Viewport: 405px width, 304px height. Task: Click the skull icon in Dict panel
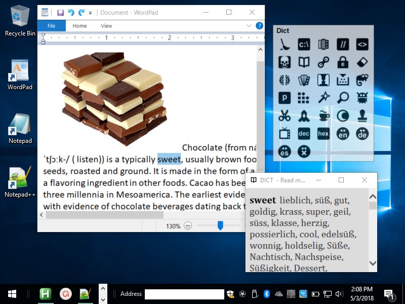tap(285, 62)
